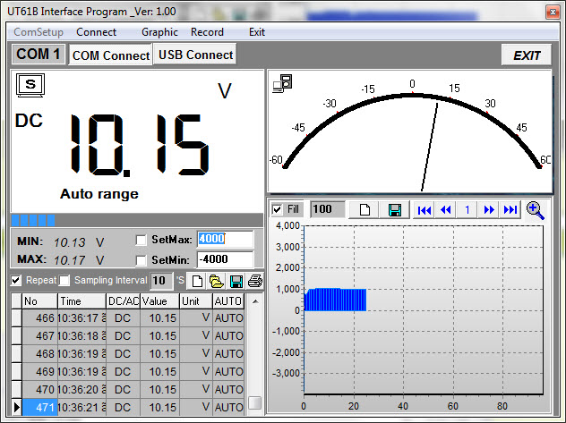Click the computer-meter connection icon
Viewport: 566px width, 423px height.
pyautogui.click(x=282, y=83)
